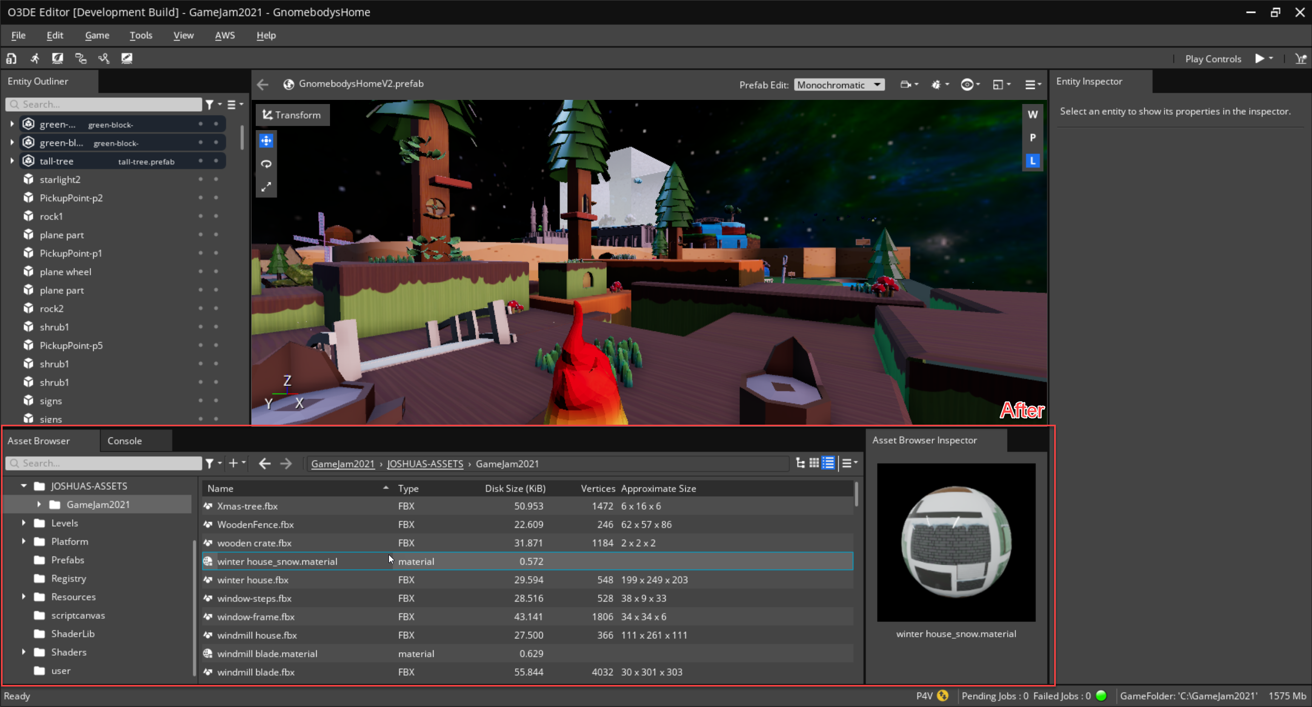The height and width of the screenshot is (707, 1312).
Task: Open the Prefab Edit Monochromatic dropdown
Action: point(839,85)
